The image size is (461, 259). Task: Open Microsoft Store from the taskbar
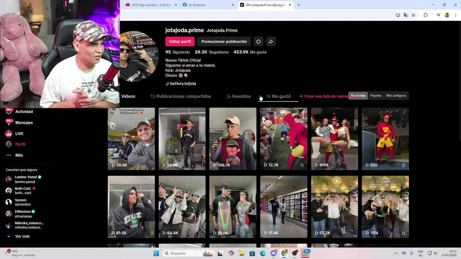pyautogui.click(x=252, y=253)
